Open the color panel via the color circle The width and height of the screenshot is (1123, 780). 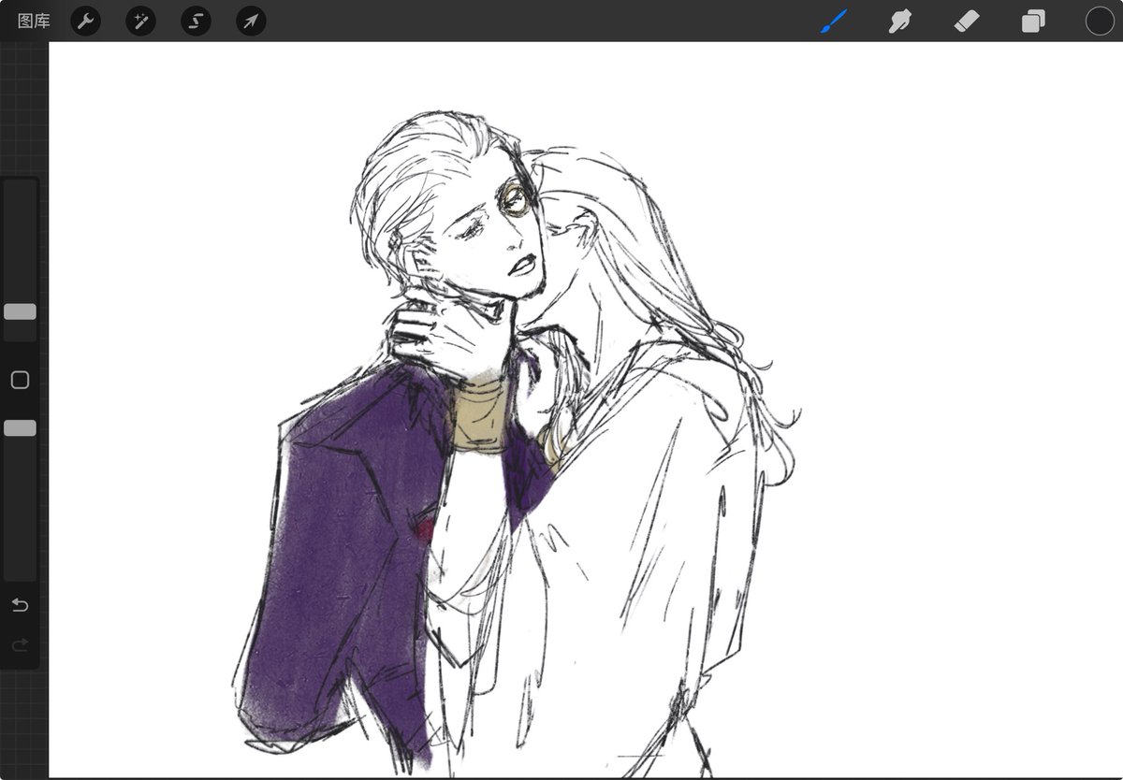[1100, 21]
